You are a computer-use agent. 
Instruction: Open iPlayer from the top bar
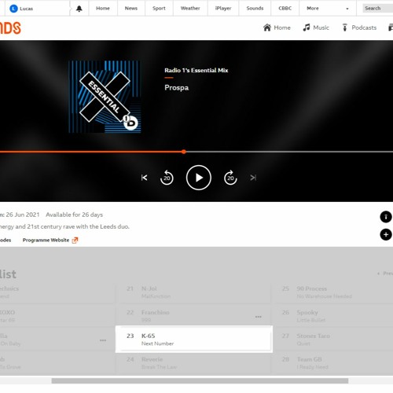pyautogui.click(x=223, y=9)
